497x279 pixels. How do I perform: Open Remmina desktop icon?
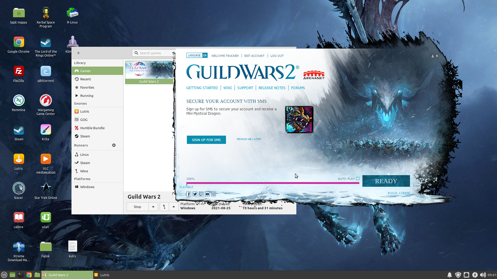[19, 103]
